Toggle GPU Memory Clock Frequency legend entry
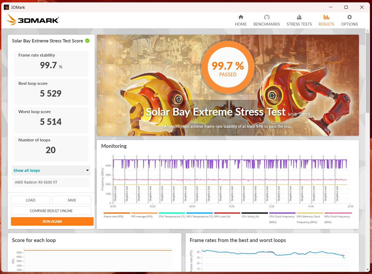This screenshot has width=372, height=274. pyautogui.click(x=310, y=218)
